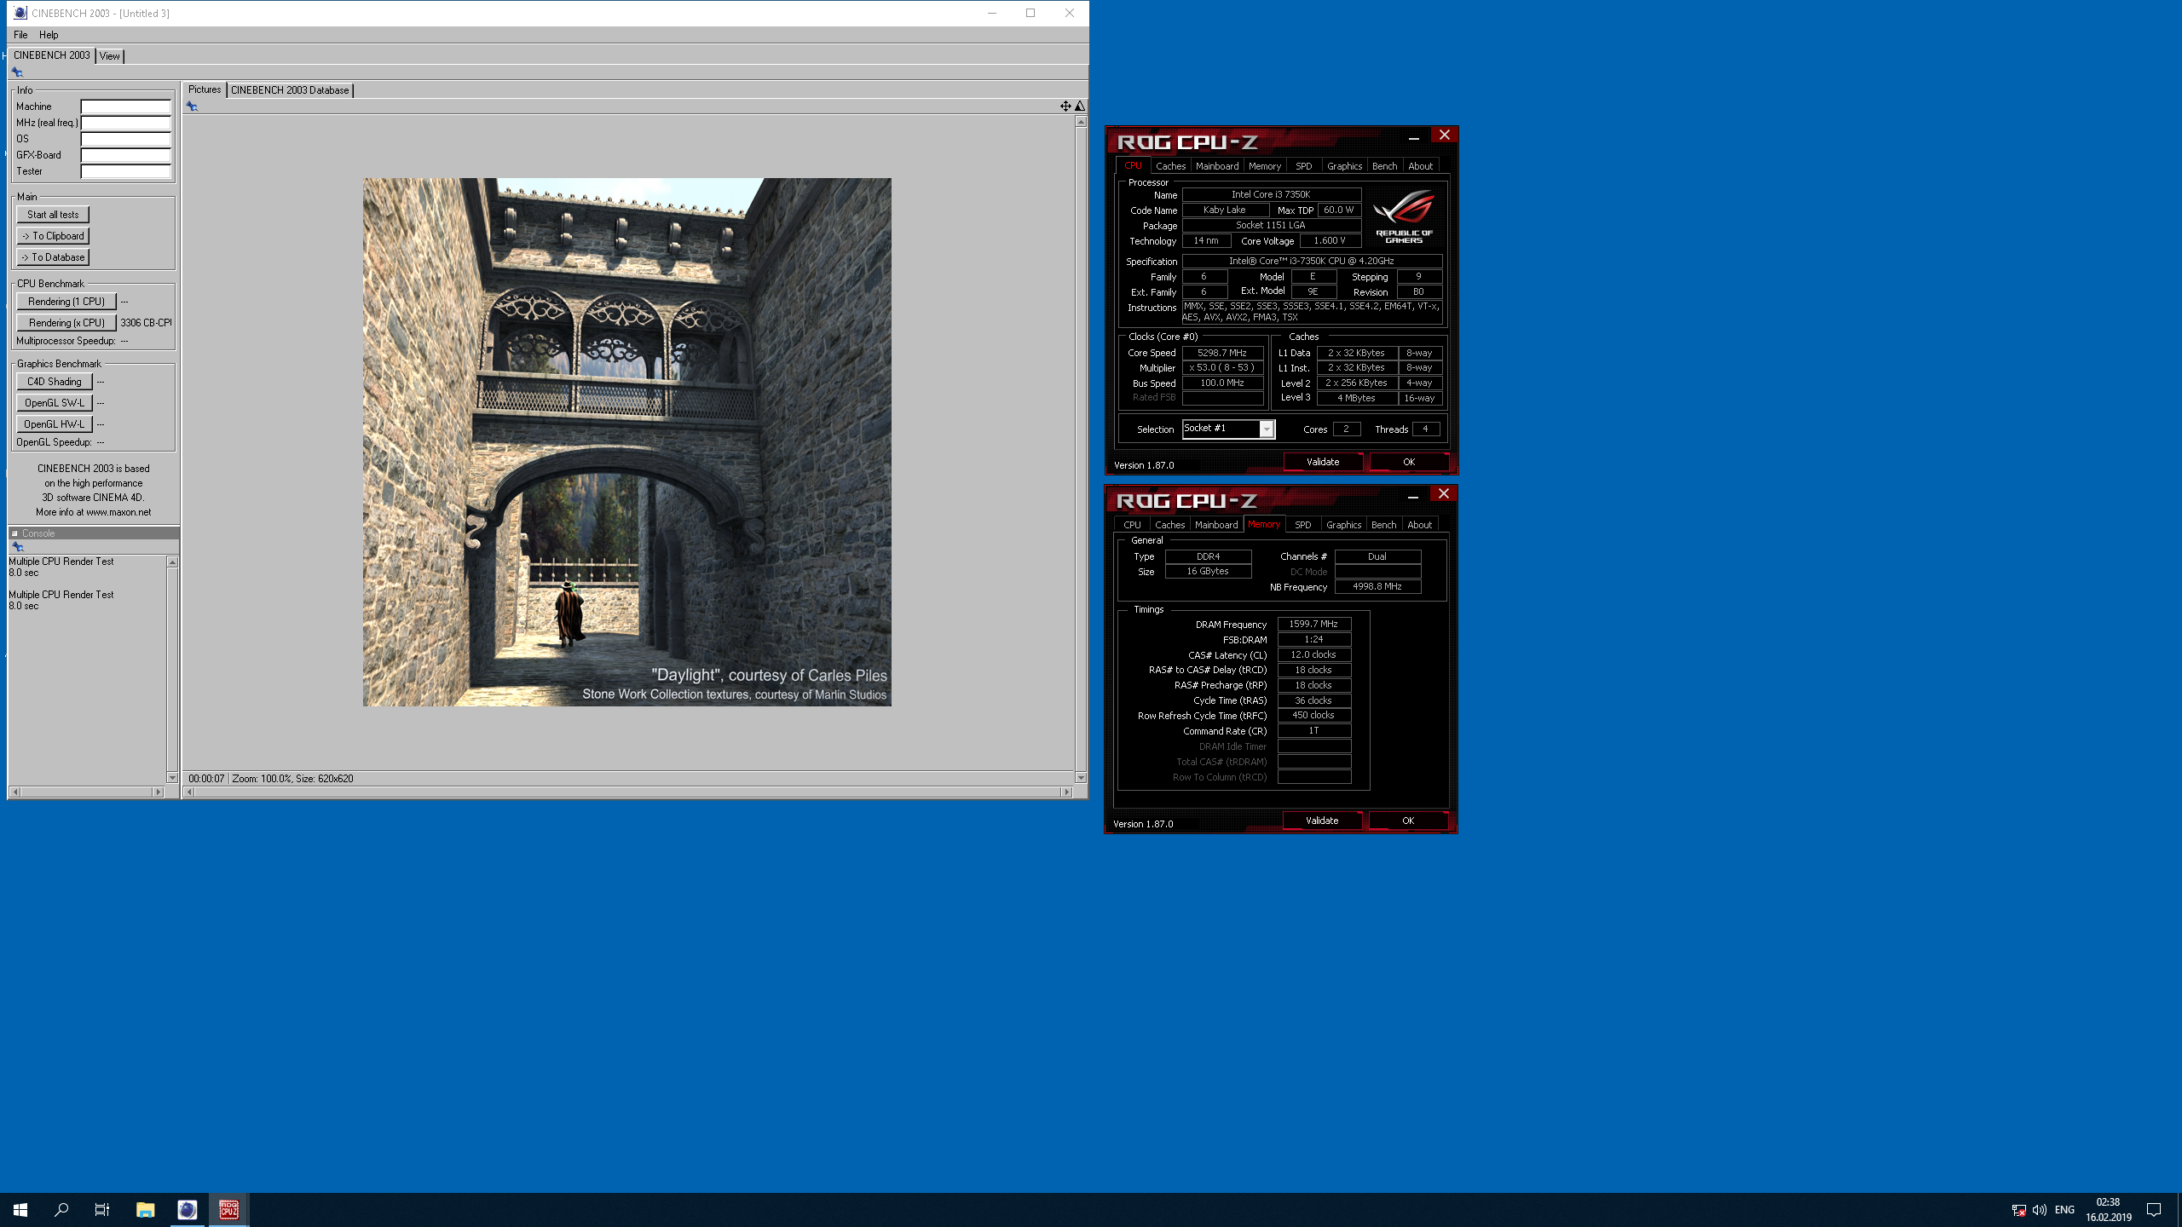Open About tab in upper CPU-Z window

[x=1421, y=166]
